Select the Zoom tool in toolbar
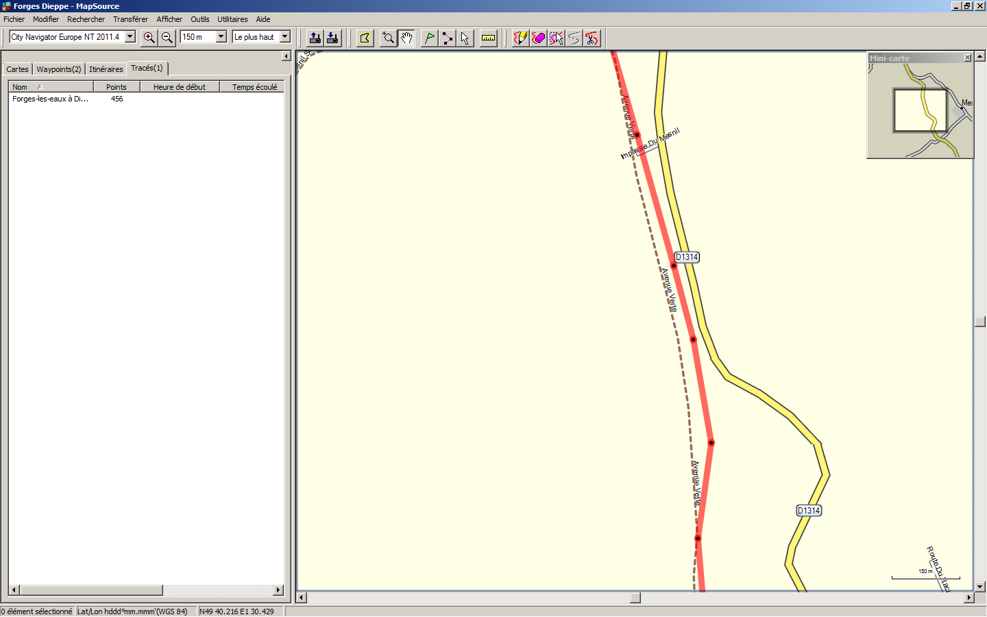The width and height of the screenshot is (987, 617). (x=389, y=38)
